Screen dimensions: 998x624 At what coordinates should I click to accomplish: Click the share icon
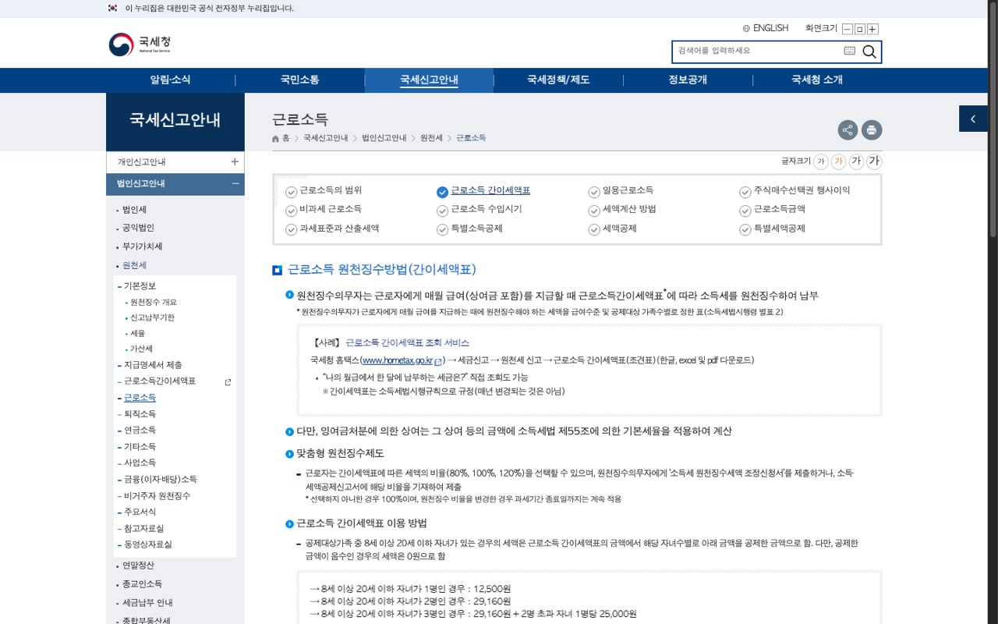(848, 130)
